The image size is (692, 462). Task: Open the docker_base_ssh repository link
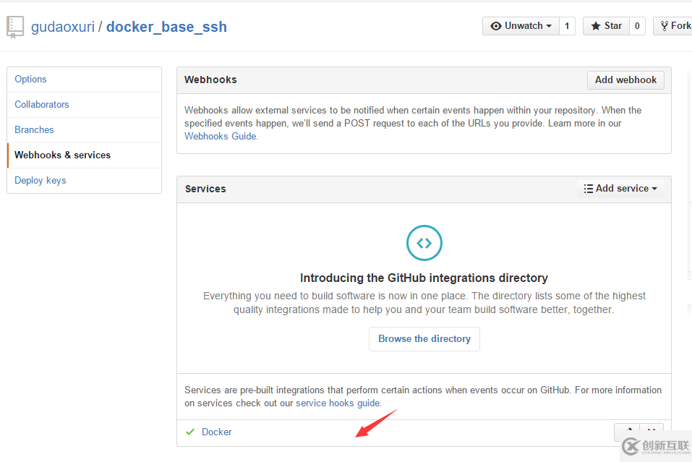tap(166, 27)
